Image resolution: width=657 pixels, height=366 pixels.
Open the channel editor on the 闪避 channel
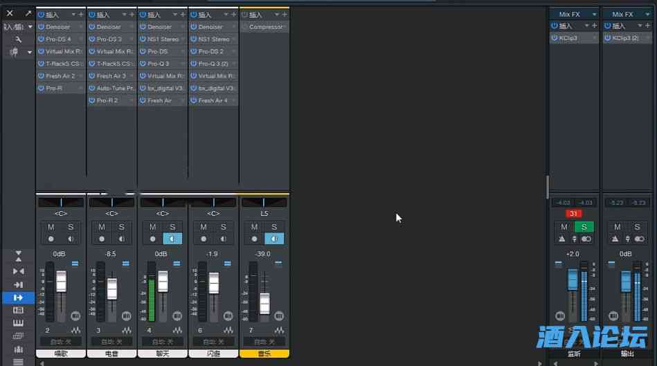pos(228,315)
